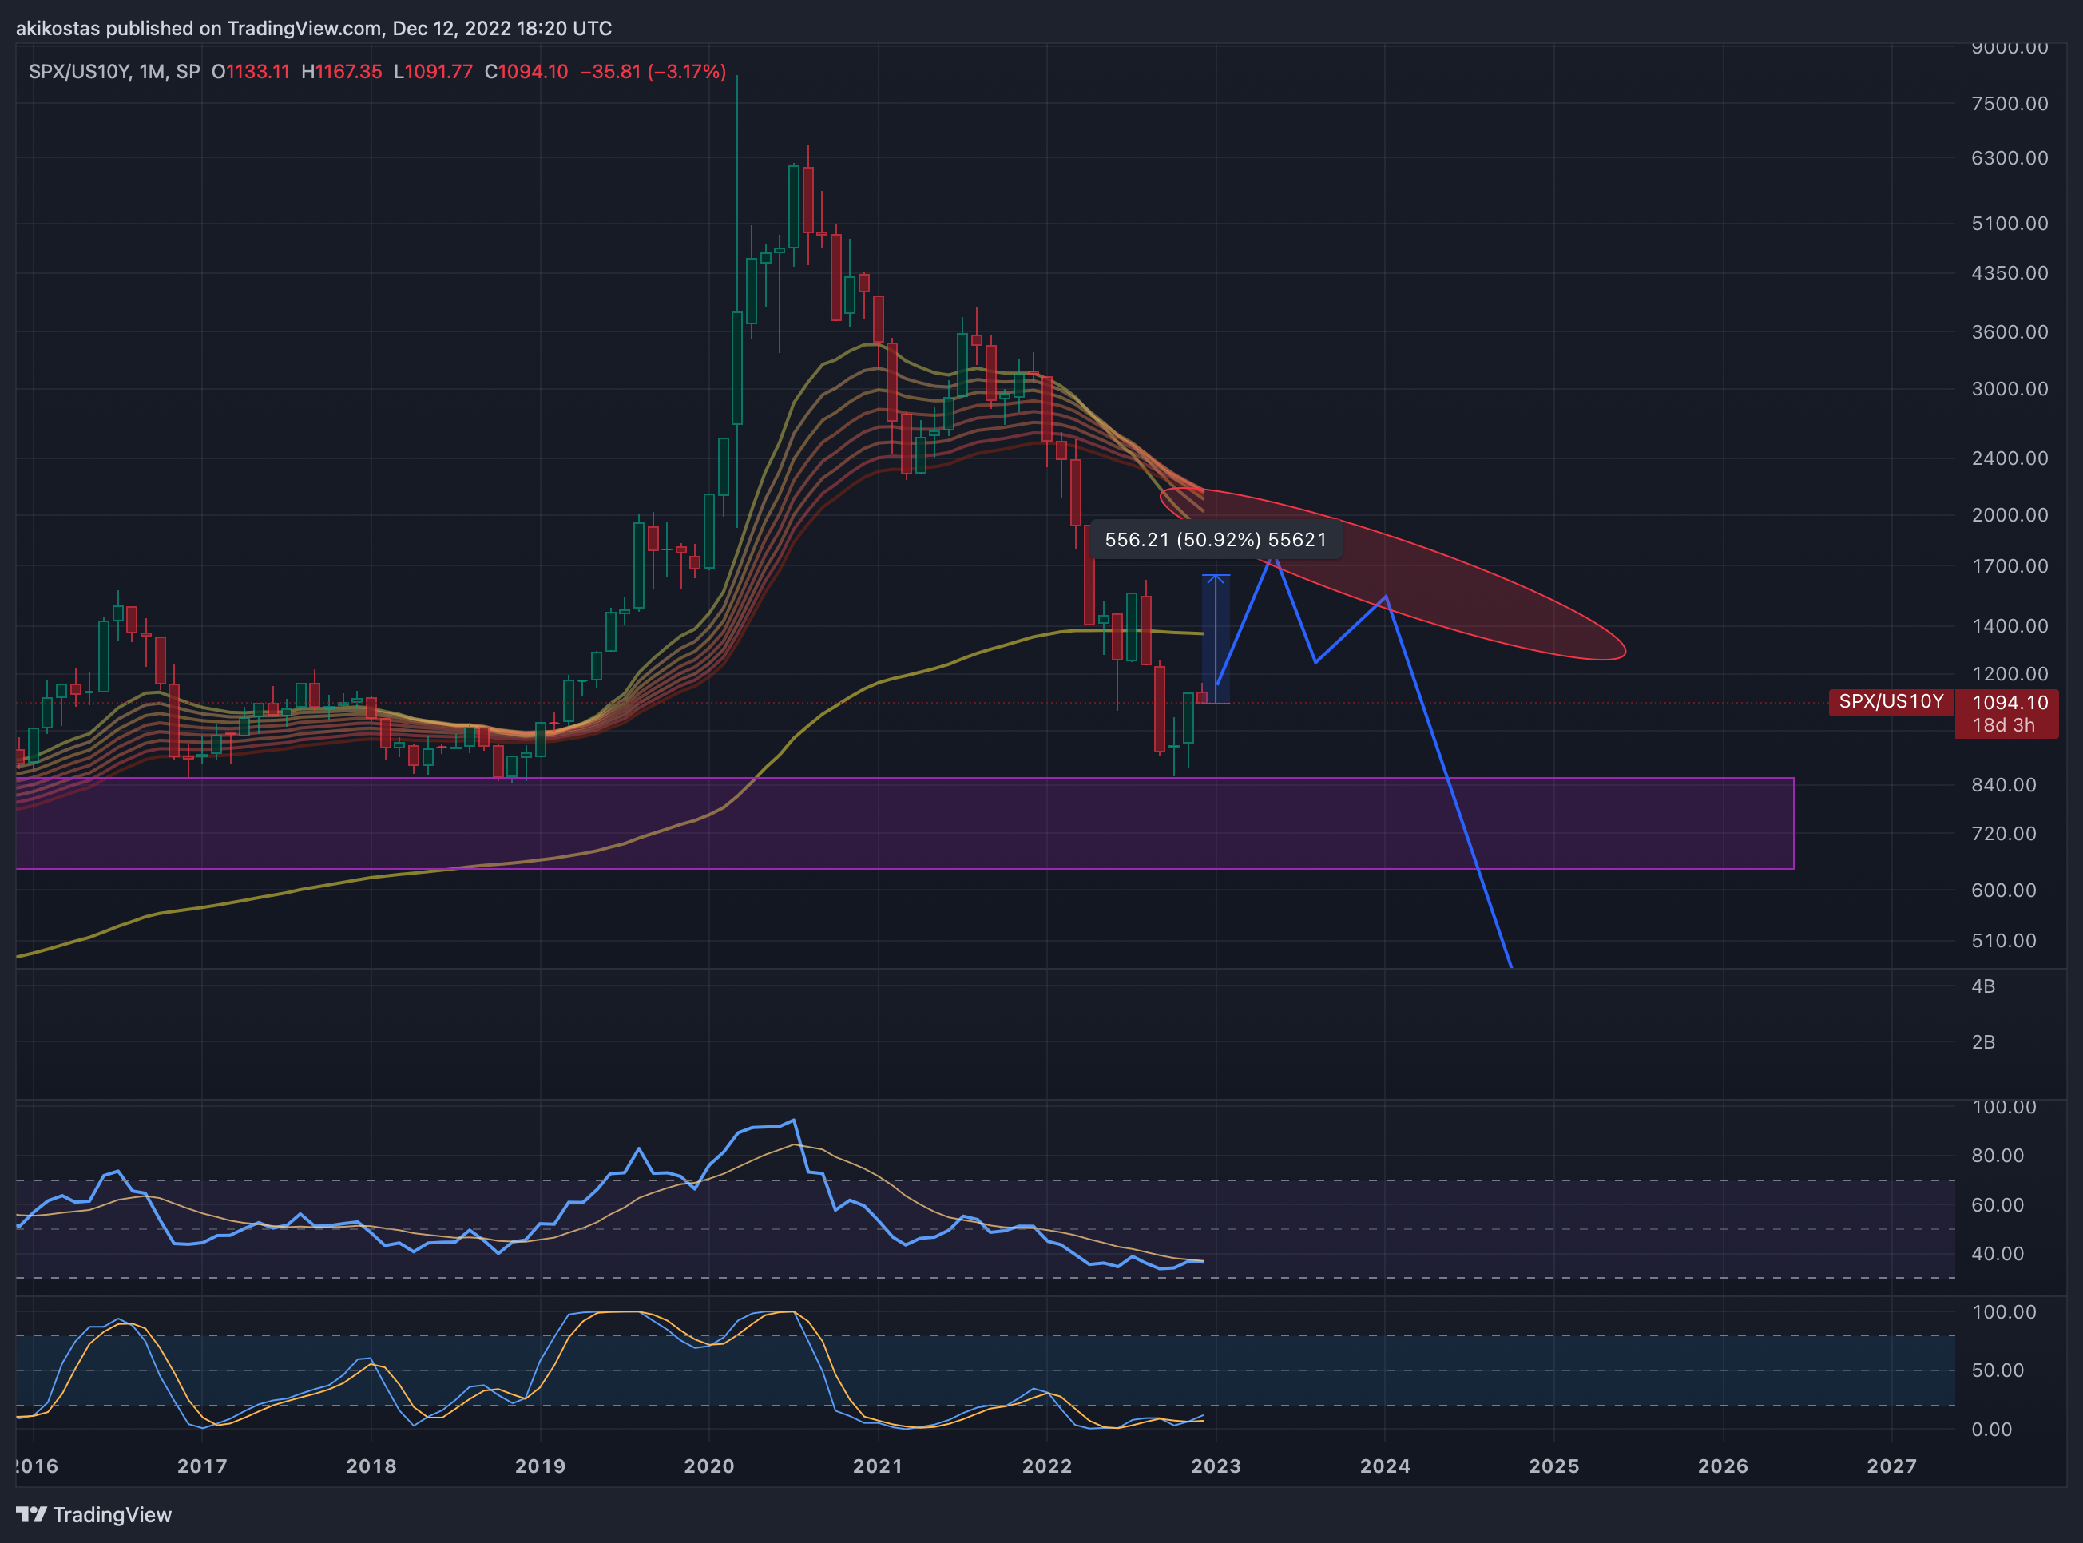Viewport: 2083px width, 1543px height.
Task: Click the 2023 label on the time axis
Action: [x=1216, y=1466]
